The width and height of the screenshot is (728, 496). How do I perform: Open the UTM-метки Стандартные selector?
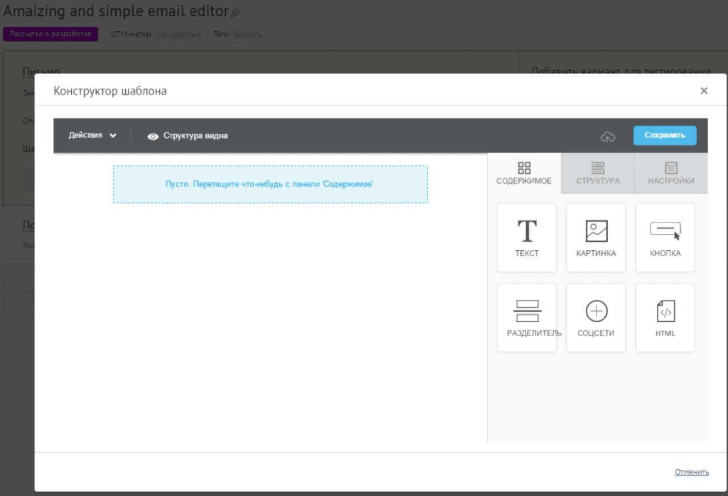177,35
